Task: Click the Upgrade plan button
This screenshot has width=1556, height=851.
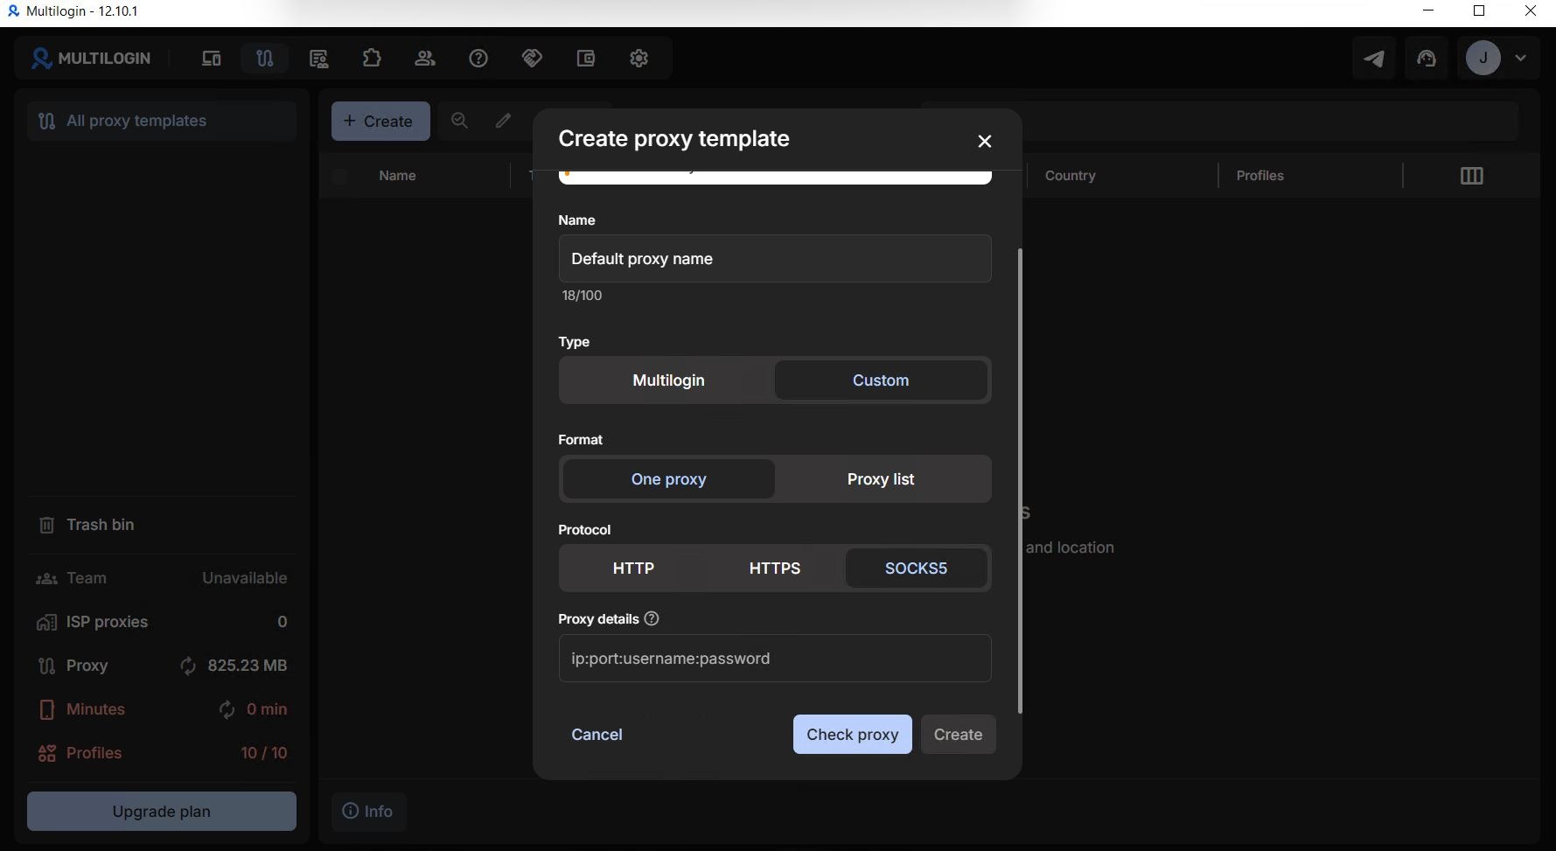Action: [162, 812]
